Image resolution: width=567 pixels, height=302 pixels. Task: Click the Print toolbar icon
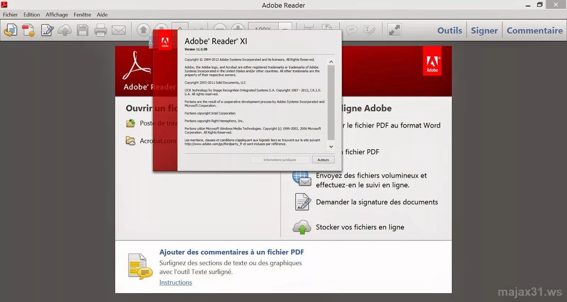point(101,30)
